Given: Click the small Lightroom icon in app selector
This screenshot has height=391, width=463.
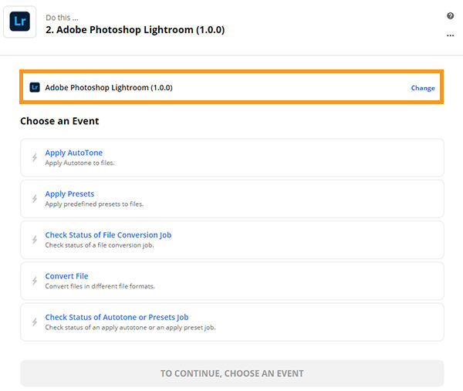Looking at the screenshot, I should pos(35,88).
